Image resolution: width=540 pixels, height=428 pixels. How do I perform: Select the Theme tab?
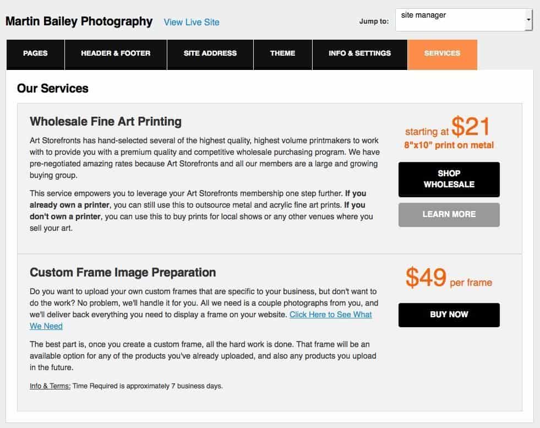pyautogui.click(x=282, y=53)
